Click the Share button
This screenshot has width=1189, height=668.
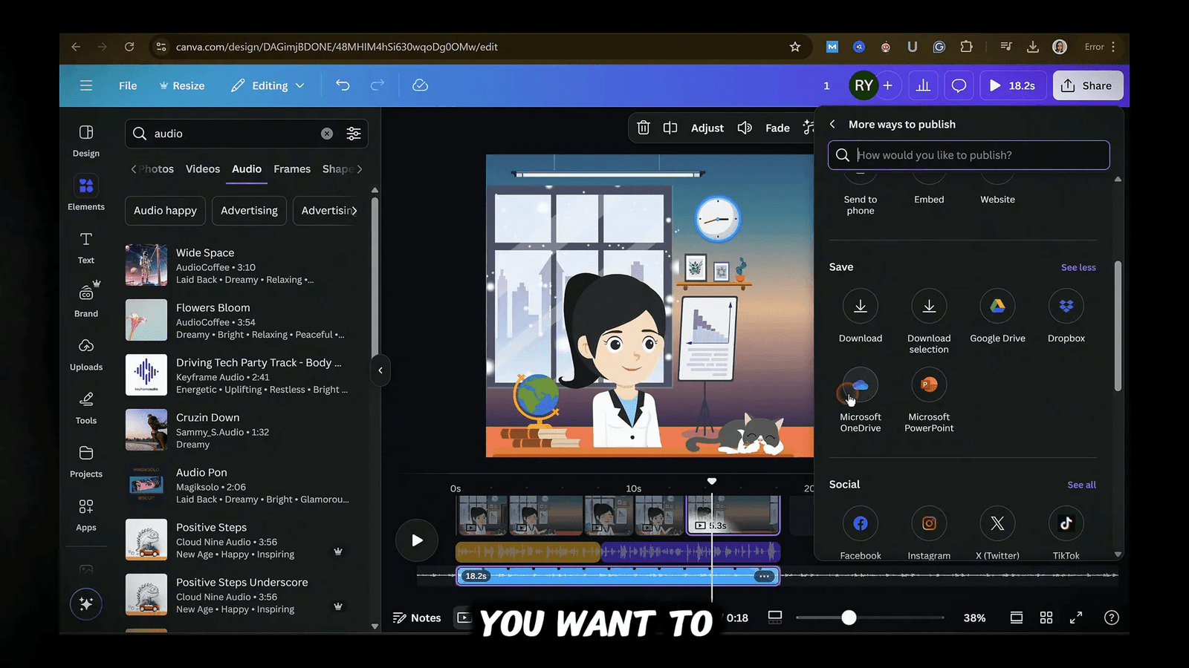(x=1087, y=85)
